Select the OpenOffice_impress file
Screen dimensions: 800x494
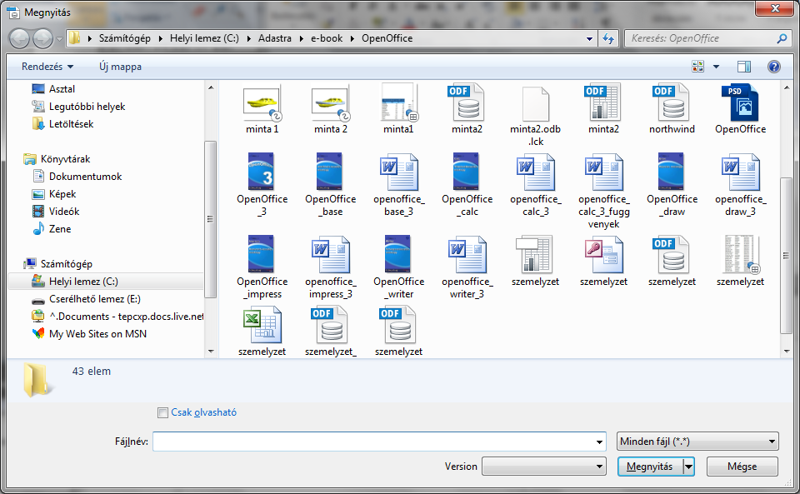(x=262, y=267)
